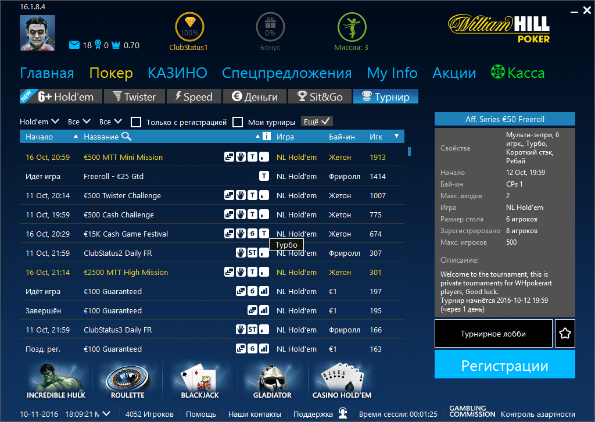The height and width of the screenshot is (422, 595).
Task: Click the ST icon in ClubStatus2 Daily FR row
Action: pos(252,253)
